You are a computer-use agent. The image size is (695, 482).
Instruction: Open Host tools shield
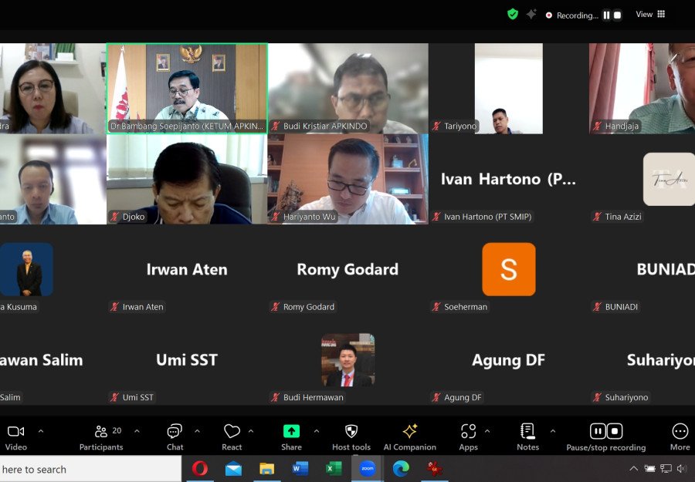(351, 438)
